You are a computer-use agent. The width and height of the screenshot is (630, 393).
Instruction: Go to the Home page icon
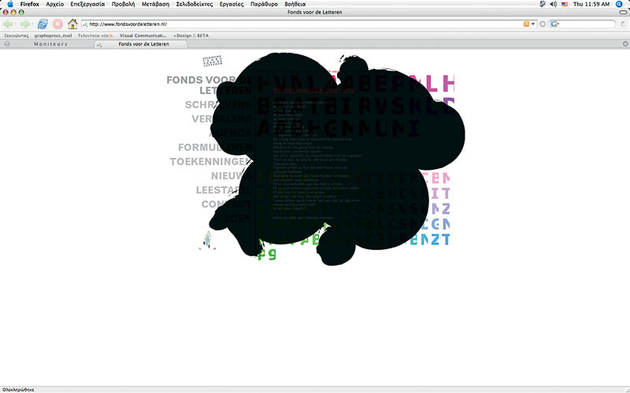72,24
